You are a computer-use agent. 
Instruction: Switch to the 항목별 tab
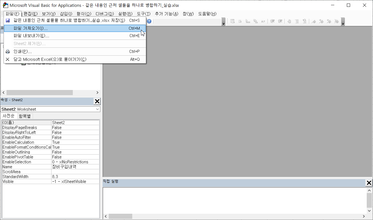[25, 116]
